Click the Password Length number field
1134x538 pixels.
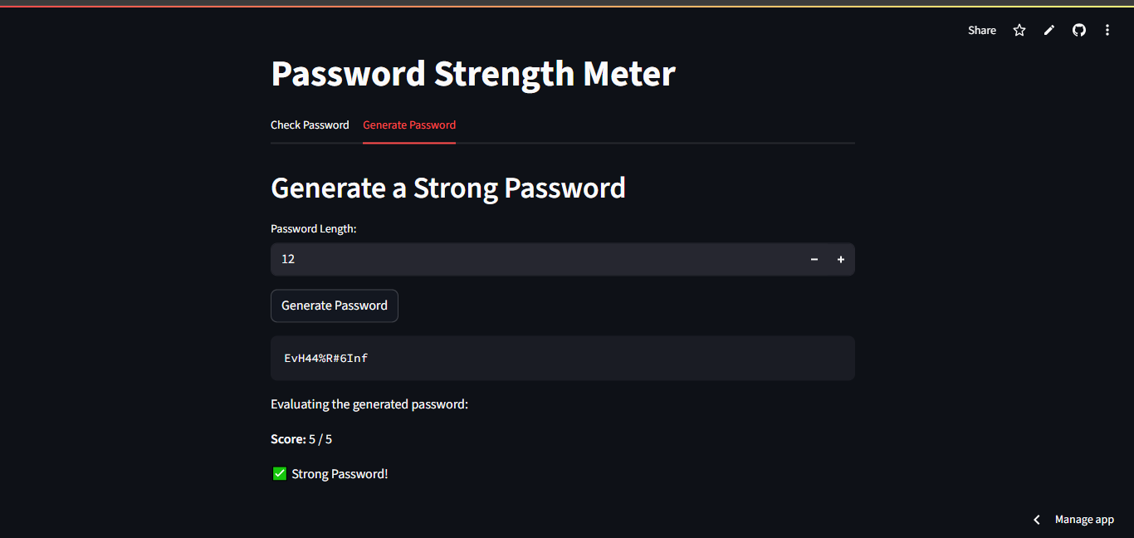tap(531, 259)
